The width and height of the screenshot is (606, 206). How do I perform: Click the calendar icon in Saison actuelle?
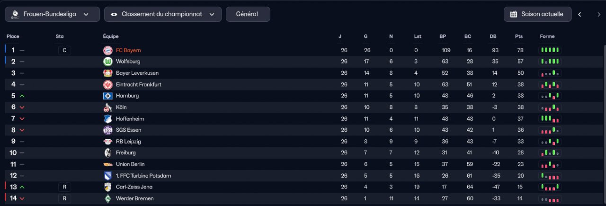coord(514,14)
